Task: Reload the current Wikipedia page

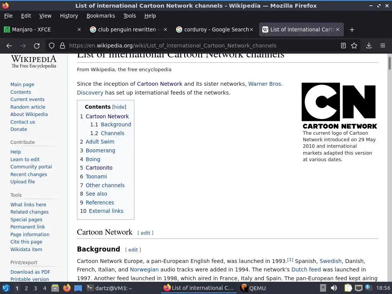Action: (x=37, y=46)
